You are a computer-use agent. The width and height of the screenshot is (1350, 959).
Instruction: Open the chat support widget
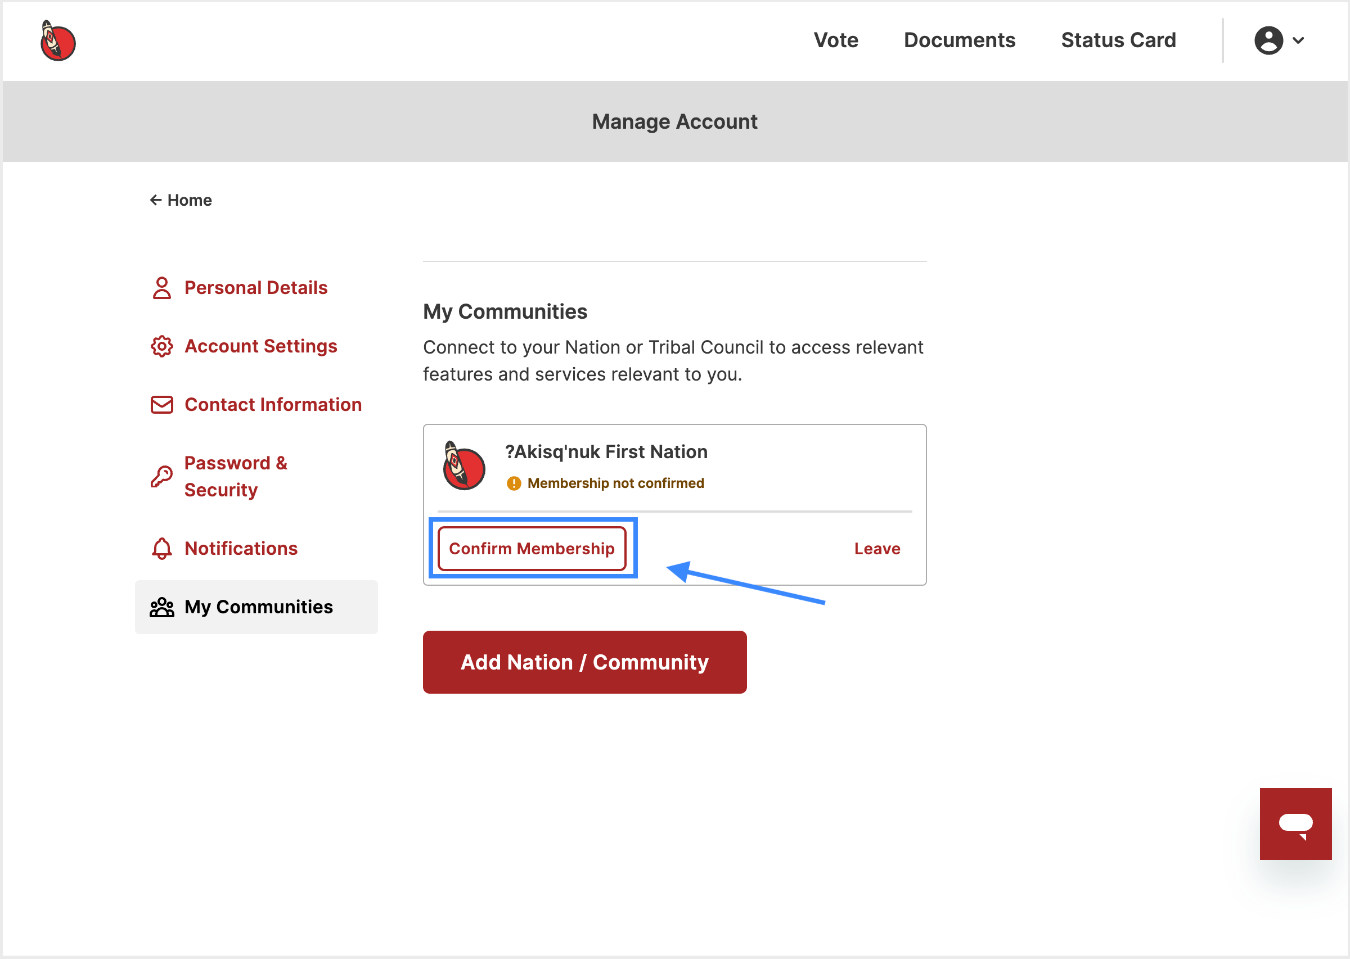[x=1295, y=824]
